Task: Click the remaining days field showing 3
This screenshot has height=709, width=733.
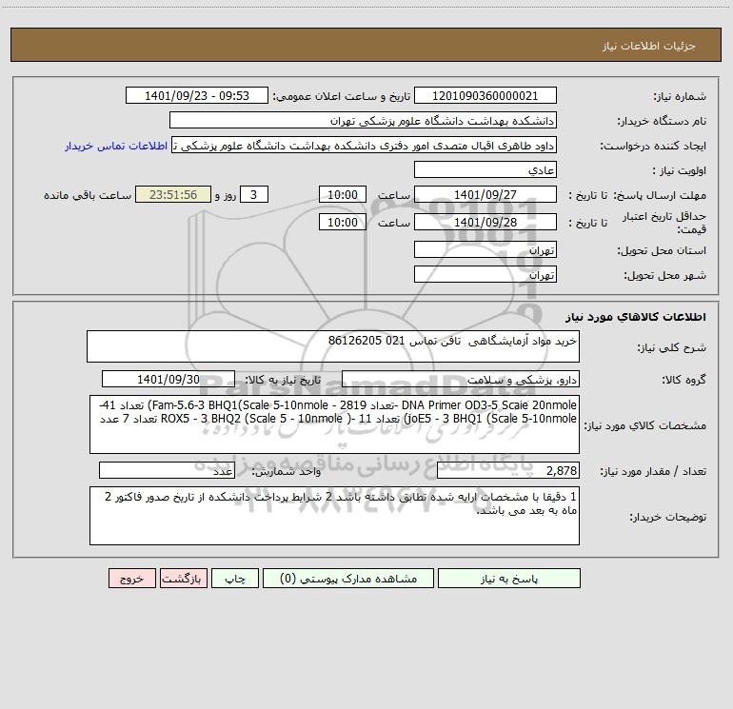Action: click(254, 194)
